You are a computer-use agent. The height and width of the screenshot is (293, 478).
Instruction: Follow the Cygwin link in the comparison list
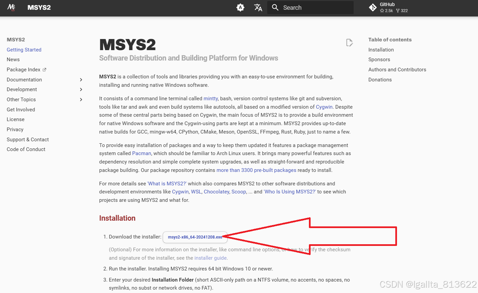[x=180, y=192]
